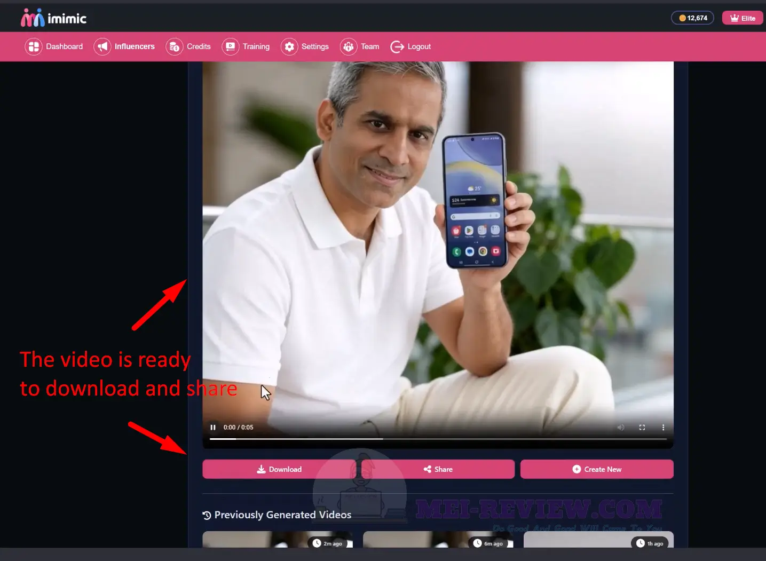Open the Dashboard menu item
This screenshot has height=561, width=766.
pos(54,46)
